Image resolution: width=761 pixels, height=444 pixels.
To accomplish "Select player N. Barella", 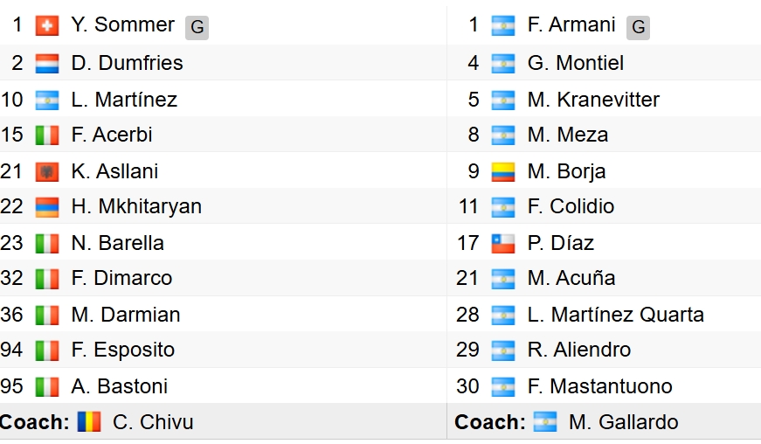I will click(117, 243).
